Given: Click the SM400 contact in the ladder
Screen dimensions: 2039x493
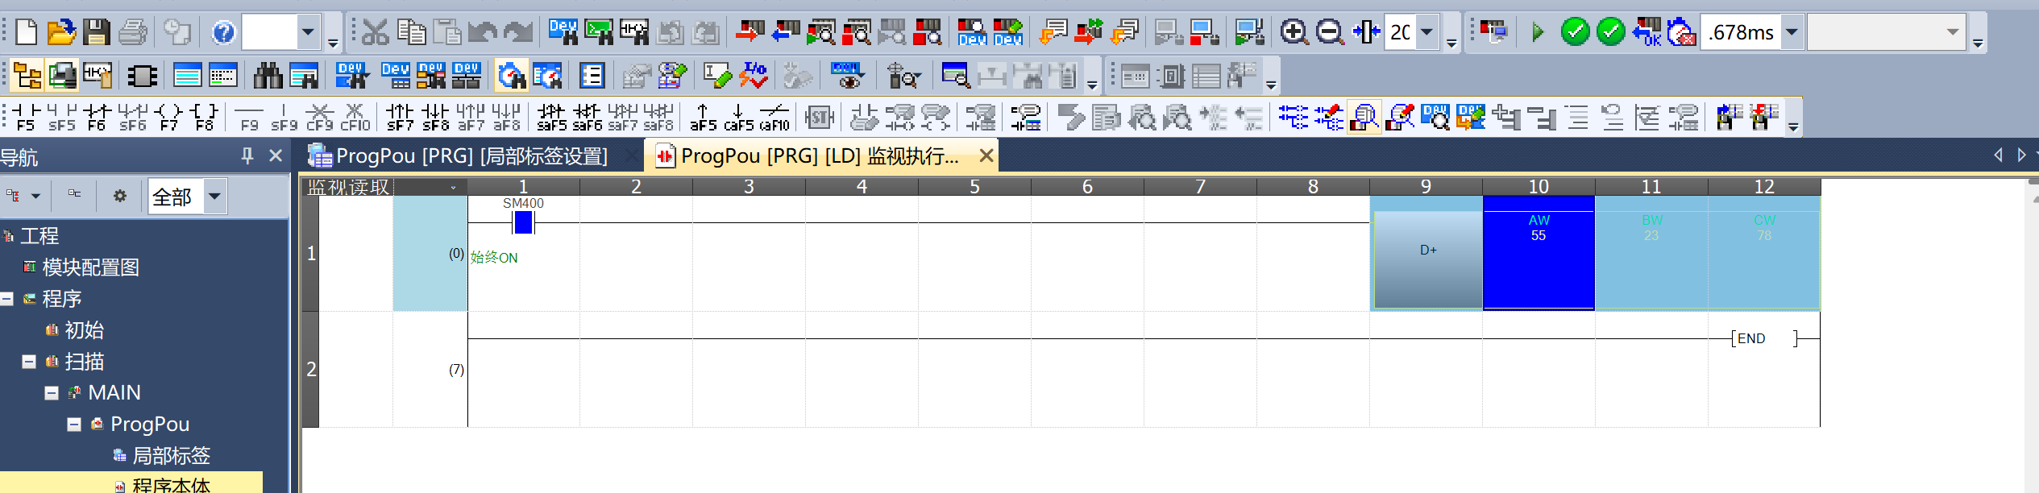Looking at the screenshot, I should (523, 222).
